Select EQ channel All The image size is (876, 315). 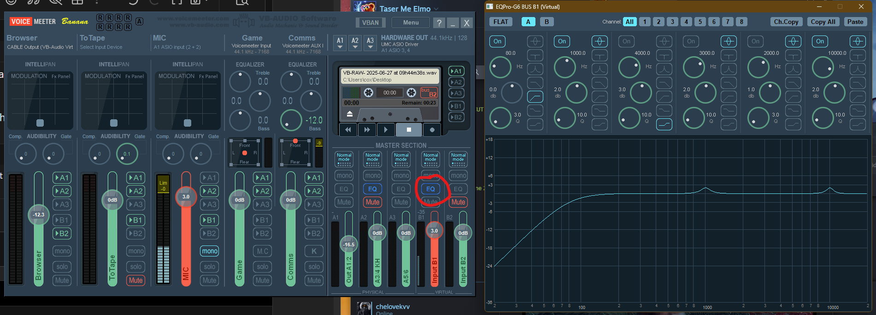629,22
